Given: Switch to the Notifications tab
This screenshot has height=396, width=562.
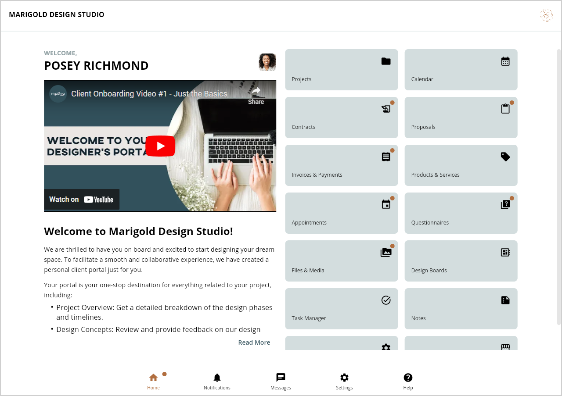Looking at the screenshot, I should (217, 382).
